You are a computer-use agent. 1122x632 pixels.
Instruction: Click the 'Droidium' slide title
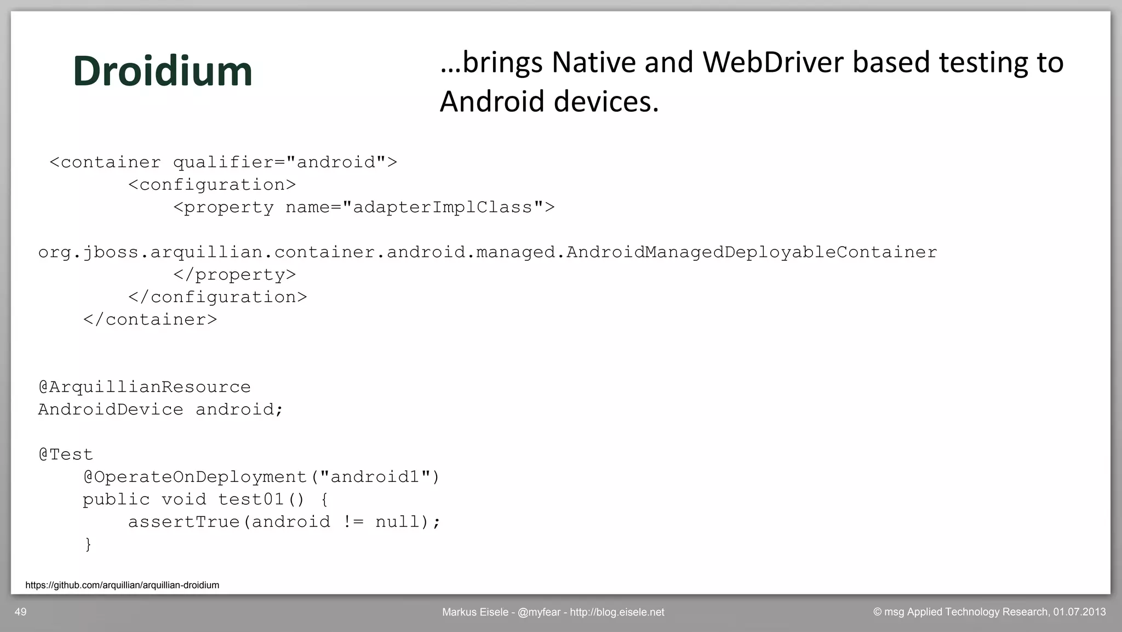[x=162, y=71]
